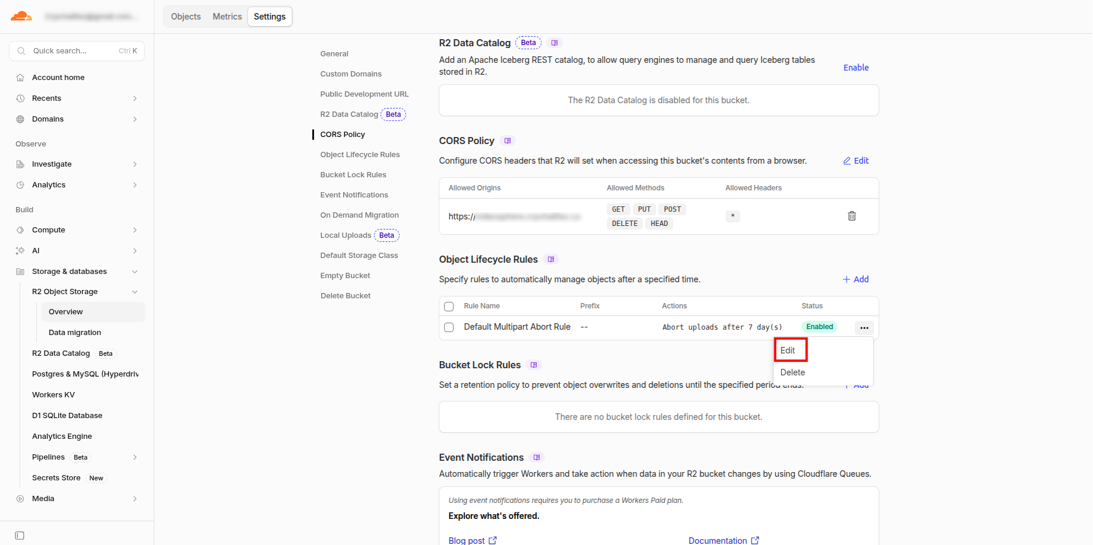Screen dimensions: 1093x545
Task: Click the Domains globe icon
Action: (20, 119)
